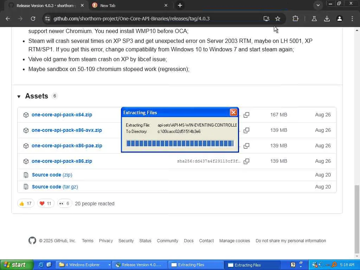The width and height of the screenshot is (360, 270).
Task: Open Chrome three-dot menu
Action: pos(352,19)
